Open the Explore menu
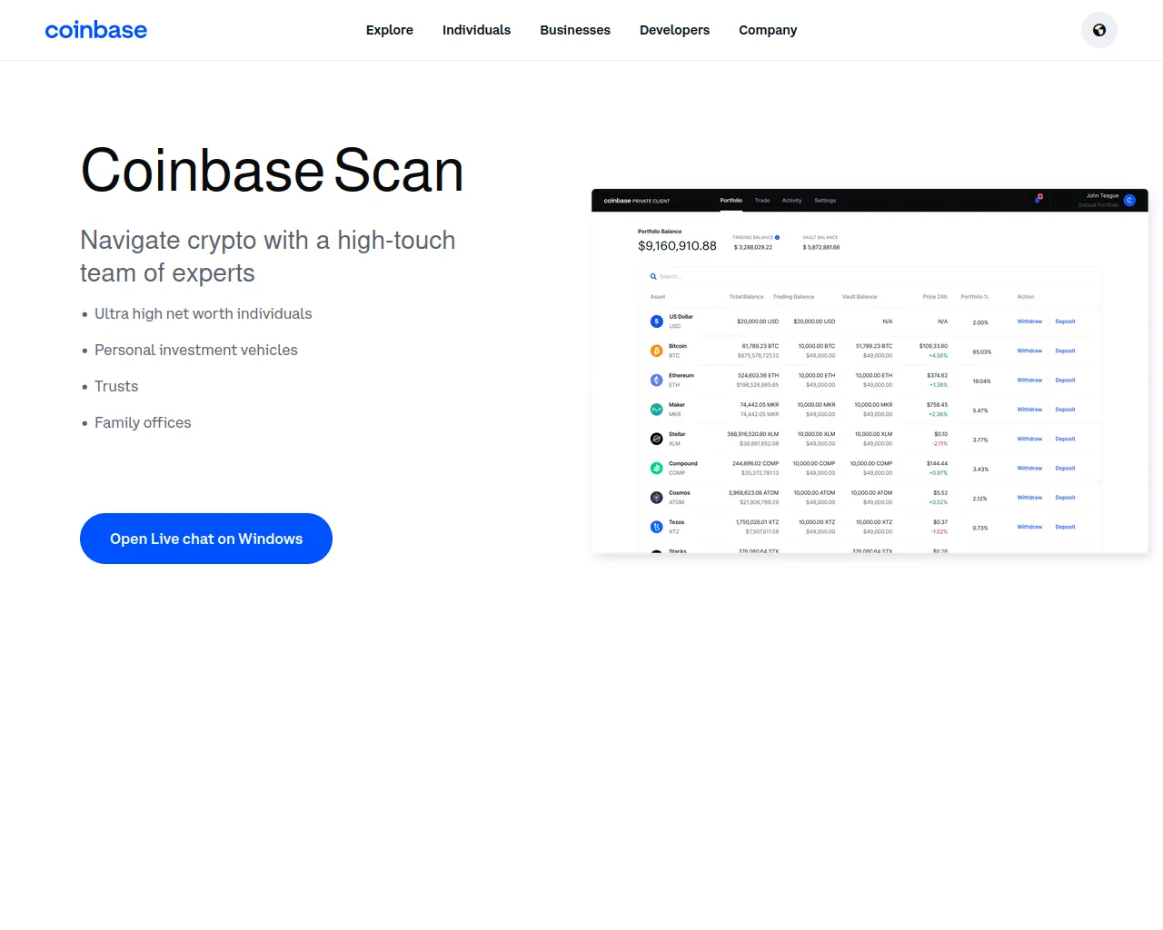The width and height of the screenshot is (1163, 930). click(x=390, y=30)
